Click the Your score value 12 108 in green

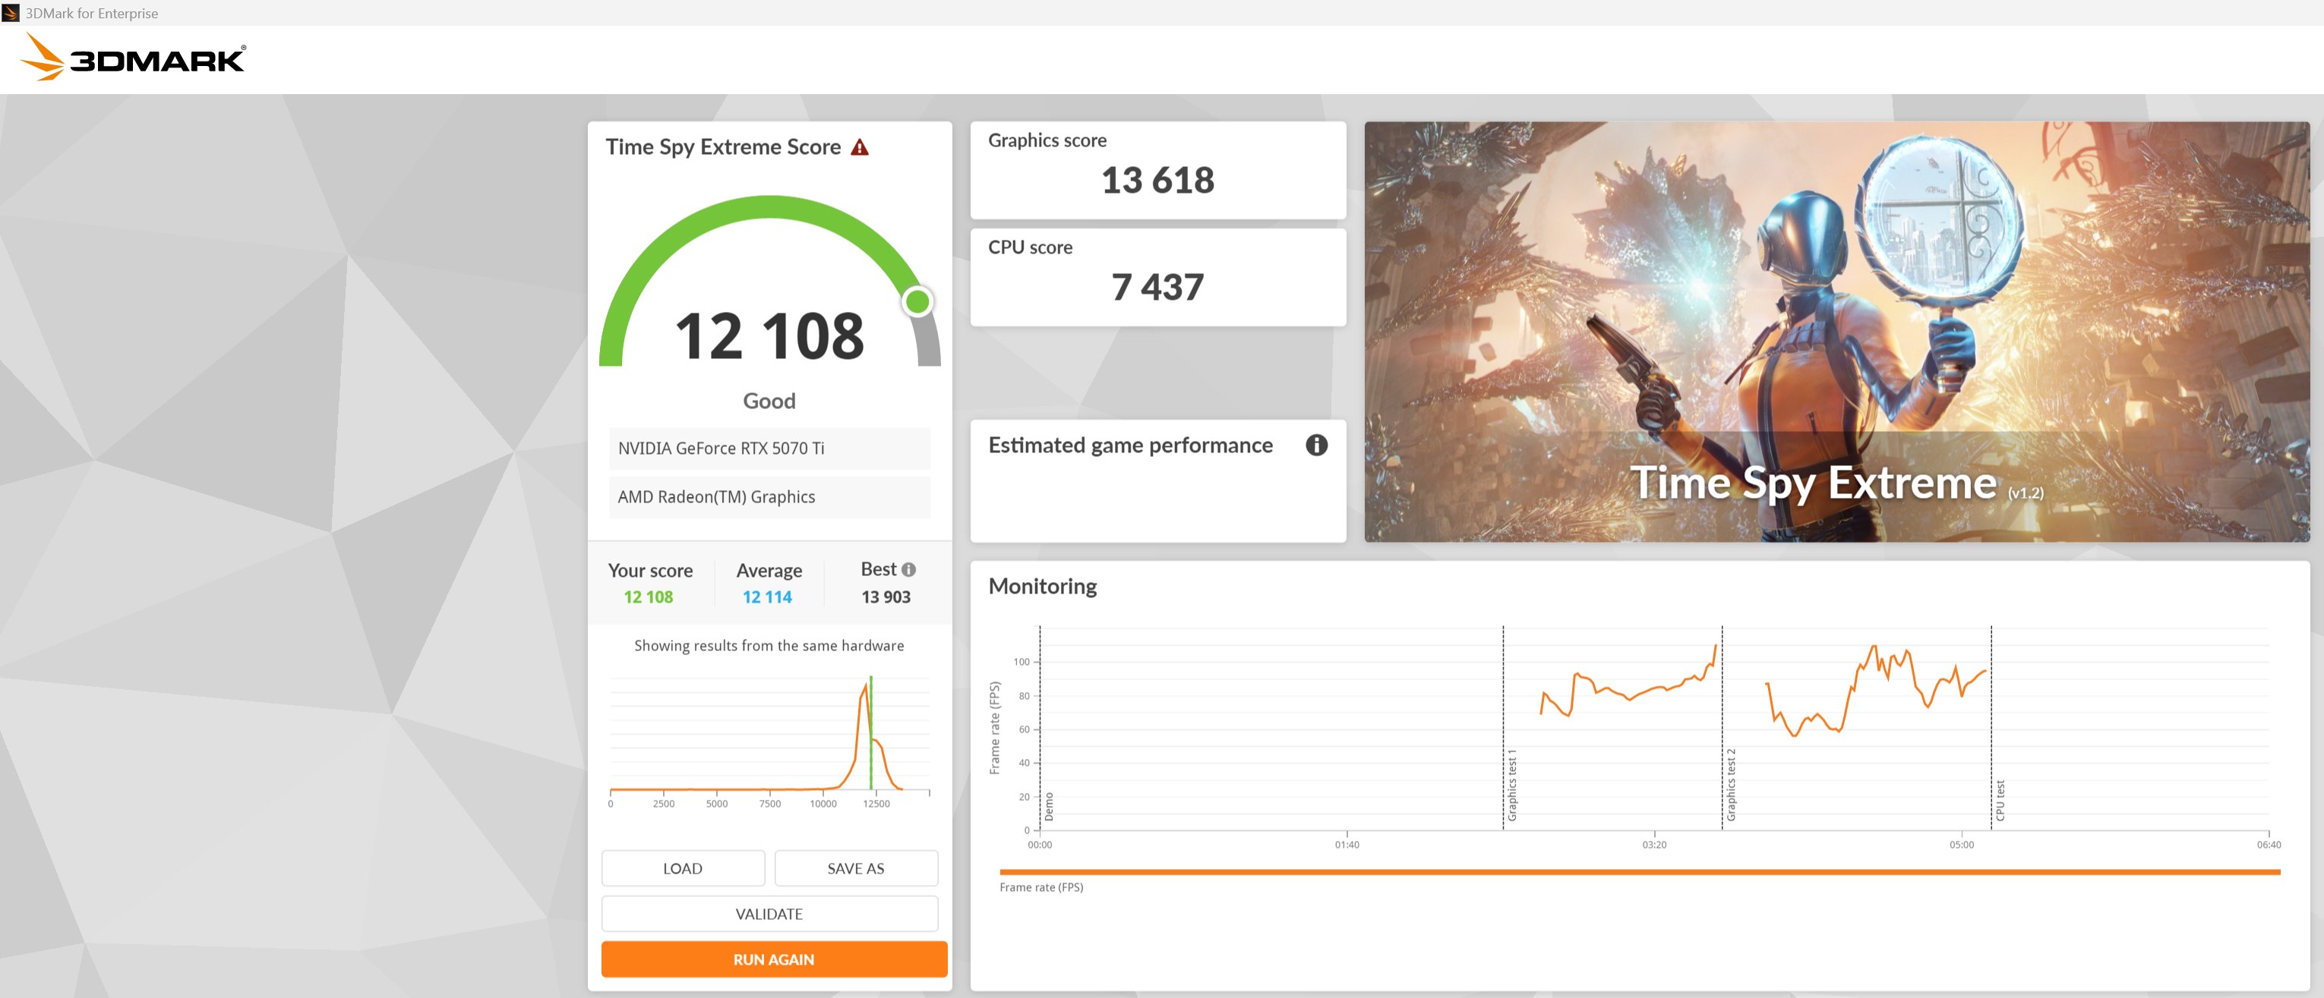648,597
